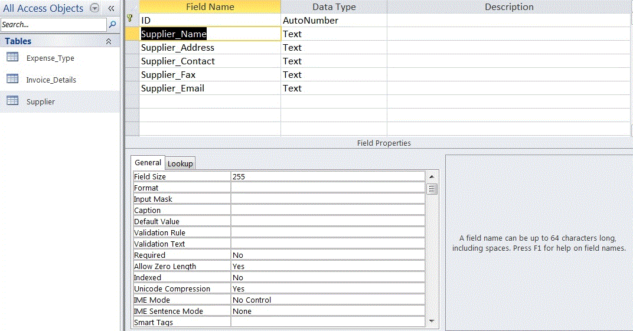Click the Validation Rule property box
Image resolution: width=633 pixels, height=331 pixels.
pyautogui.click(x=328, y=232)
